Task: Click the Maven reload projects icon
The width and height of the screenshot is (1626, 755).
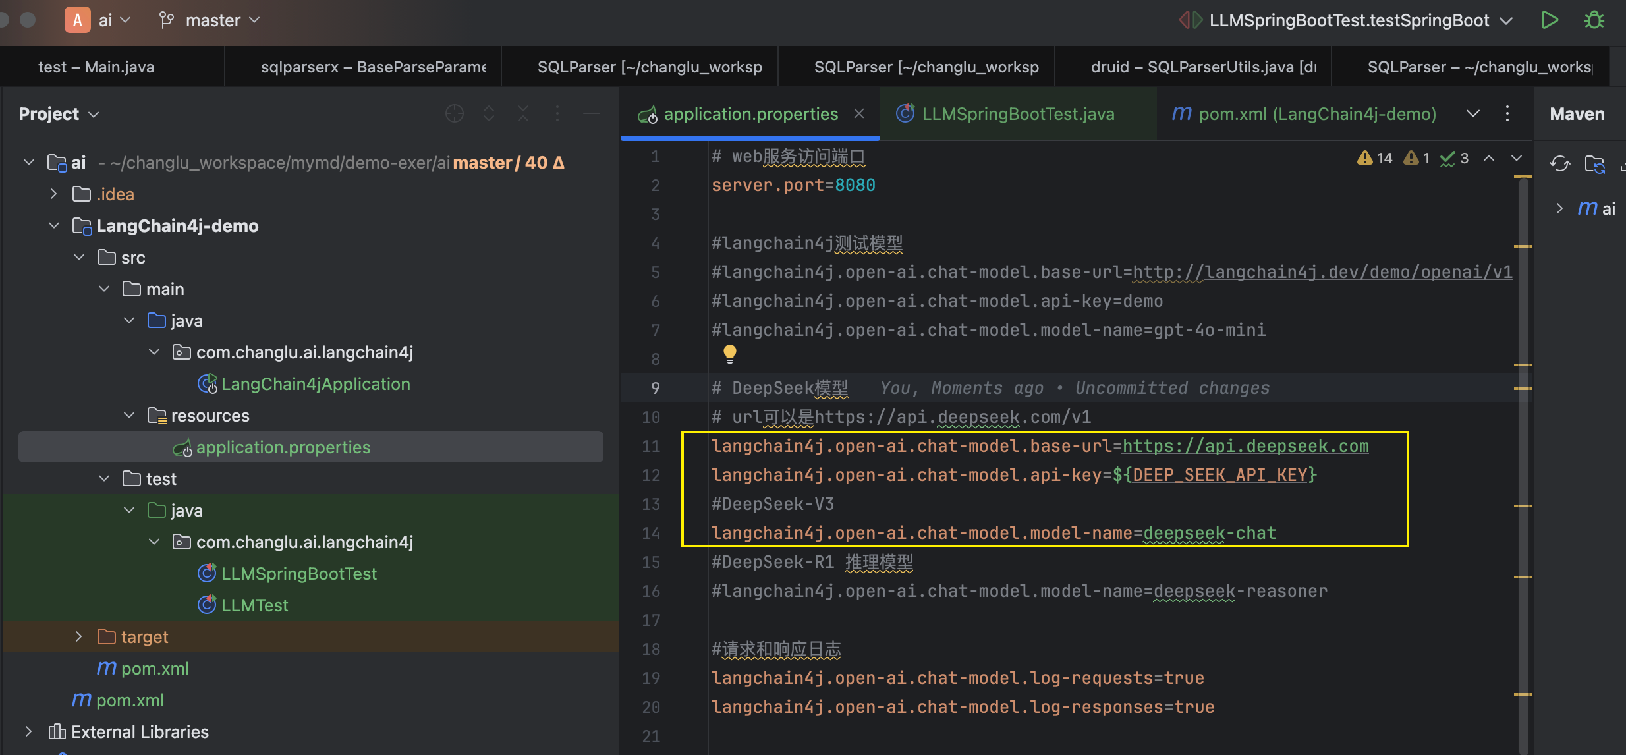Action: (1559, 163)
